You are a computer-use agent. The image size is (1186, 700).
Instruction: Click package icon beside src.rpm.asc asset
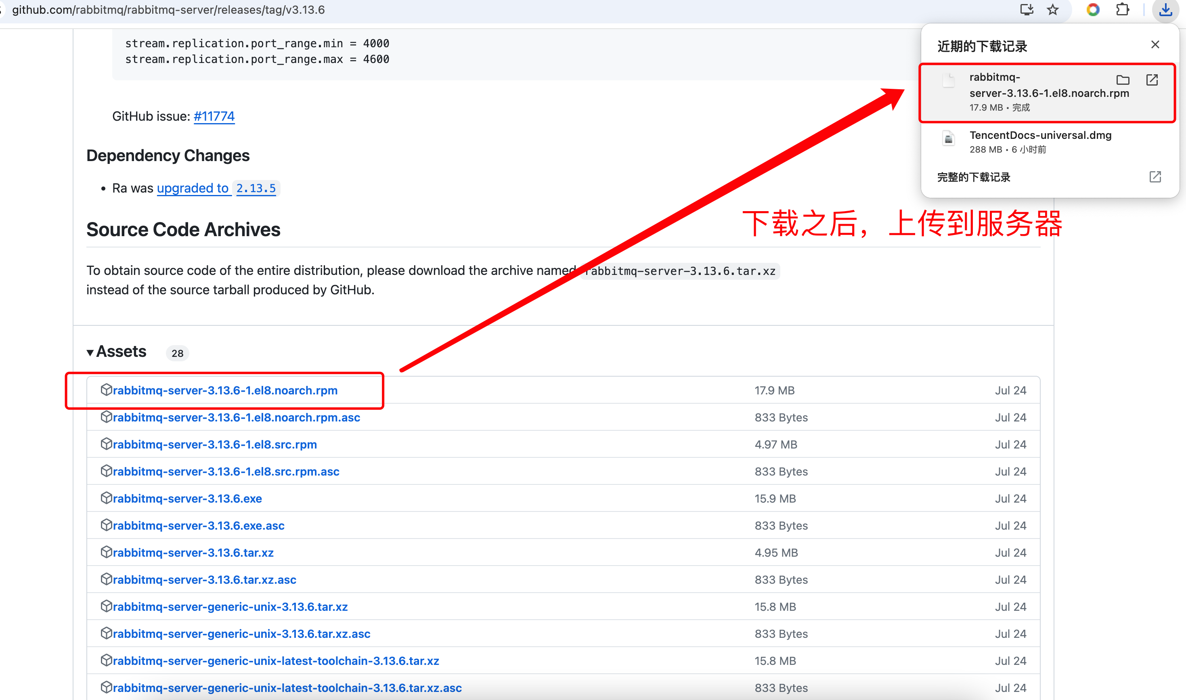click(106, 471)
